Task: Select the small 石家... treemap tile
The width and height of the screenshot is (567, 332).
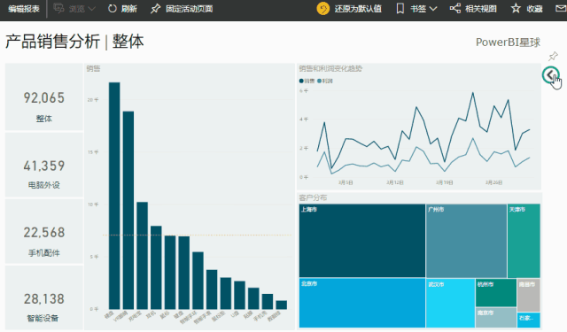Action: (x=528, y=320)
